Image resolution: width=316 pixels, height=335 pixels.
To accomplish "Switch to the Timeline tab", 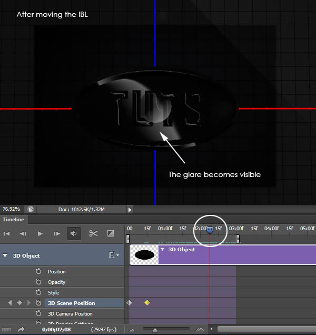I will [x=14, y=220].
